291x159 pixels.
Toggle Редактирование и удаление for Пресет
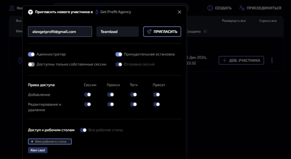(157, 104)
